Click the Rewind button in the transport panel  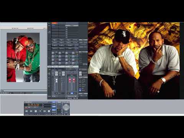click(31, 111)
